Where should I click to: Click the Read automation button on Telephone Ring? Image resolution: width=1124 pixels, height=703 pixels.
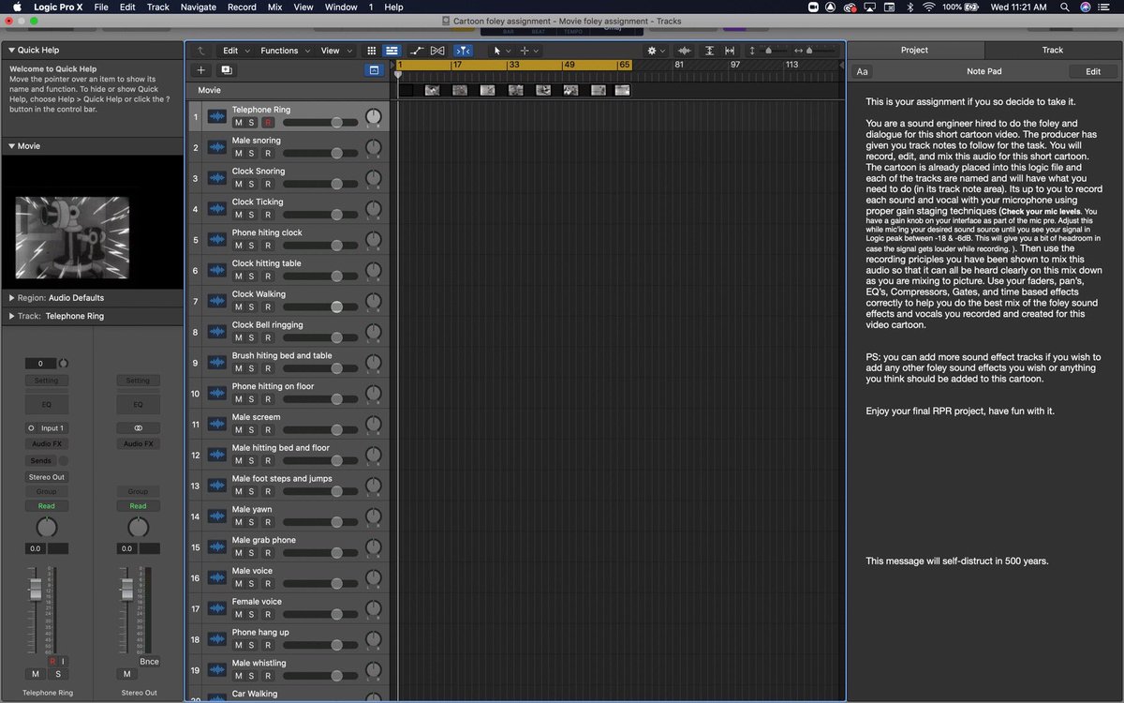click(46, 506)
